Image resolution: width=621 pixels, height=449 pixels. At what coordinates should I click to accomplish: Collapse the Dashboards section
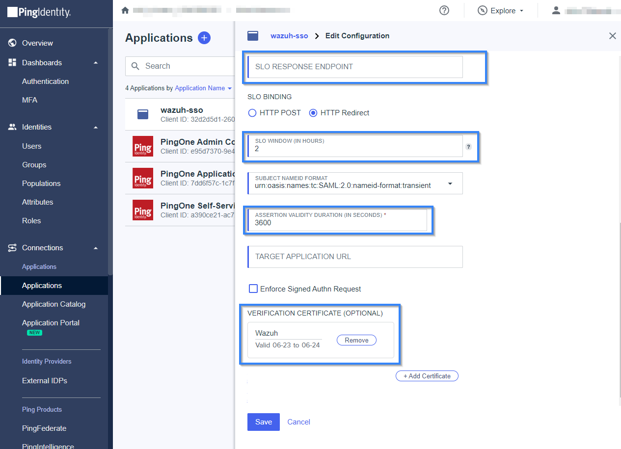click(96, 63)
